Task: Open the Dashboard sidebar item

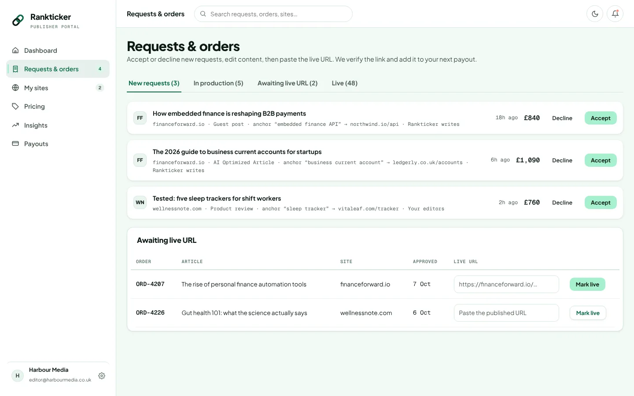Action: point(58,50)
